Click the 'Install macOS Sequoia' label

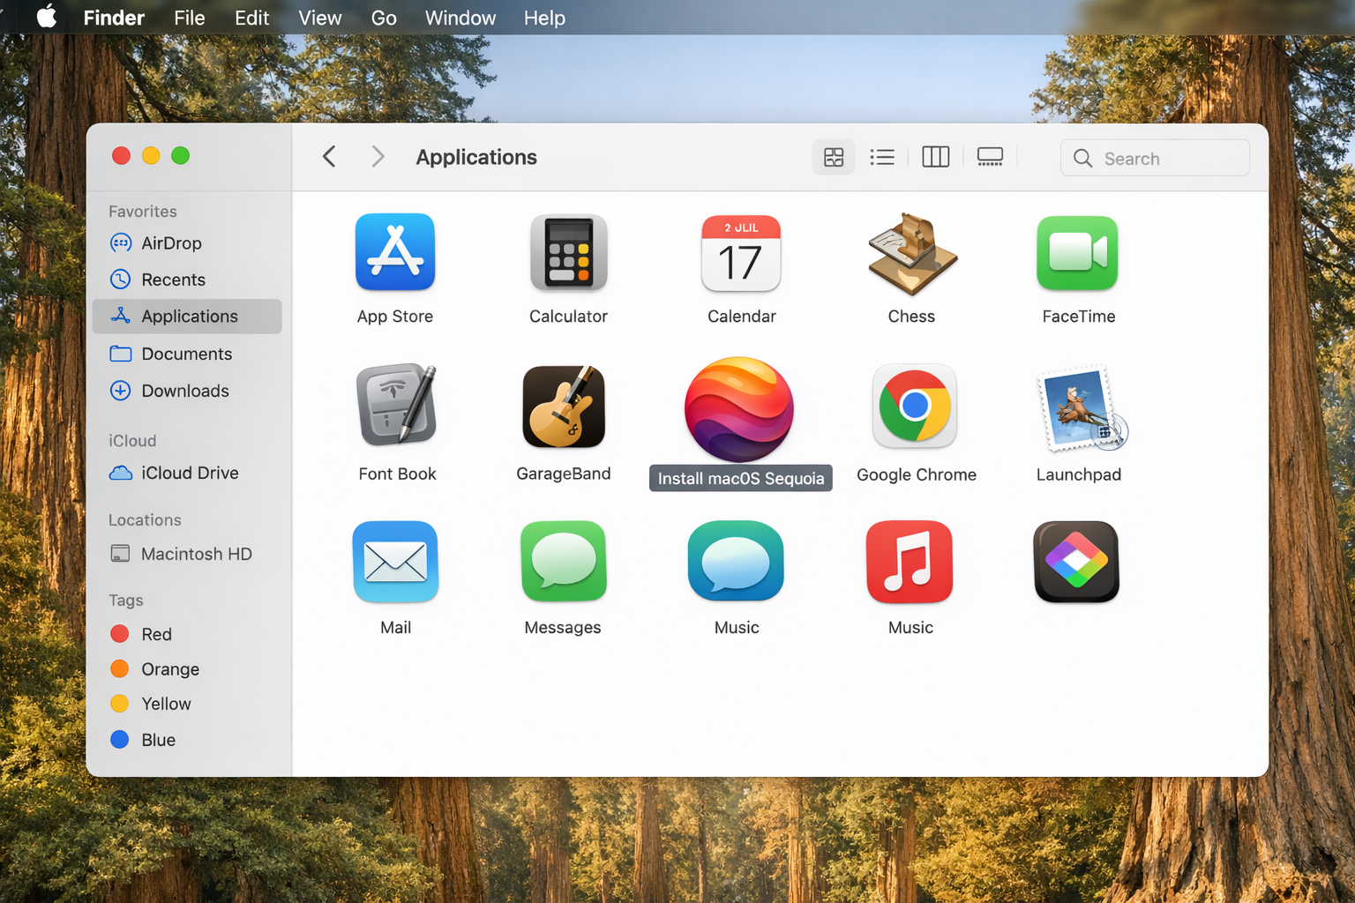pyautogui.click(x=741, y=479)
